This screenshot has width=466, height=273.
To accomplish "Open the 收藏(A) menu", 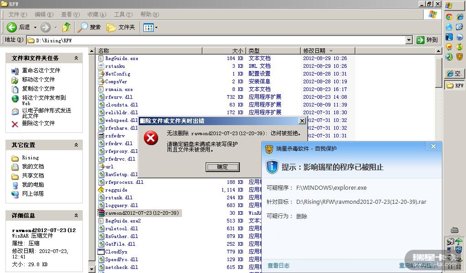I will tap(97, 14).
